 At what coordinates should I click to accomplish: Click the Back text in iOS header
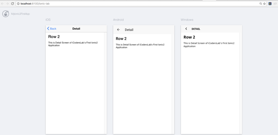click(53, 29)
